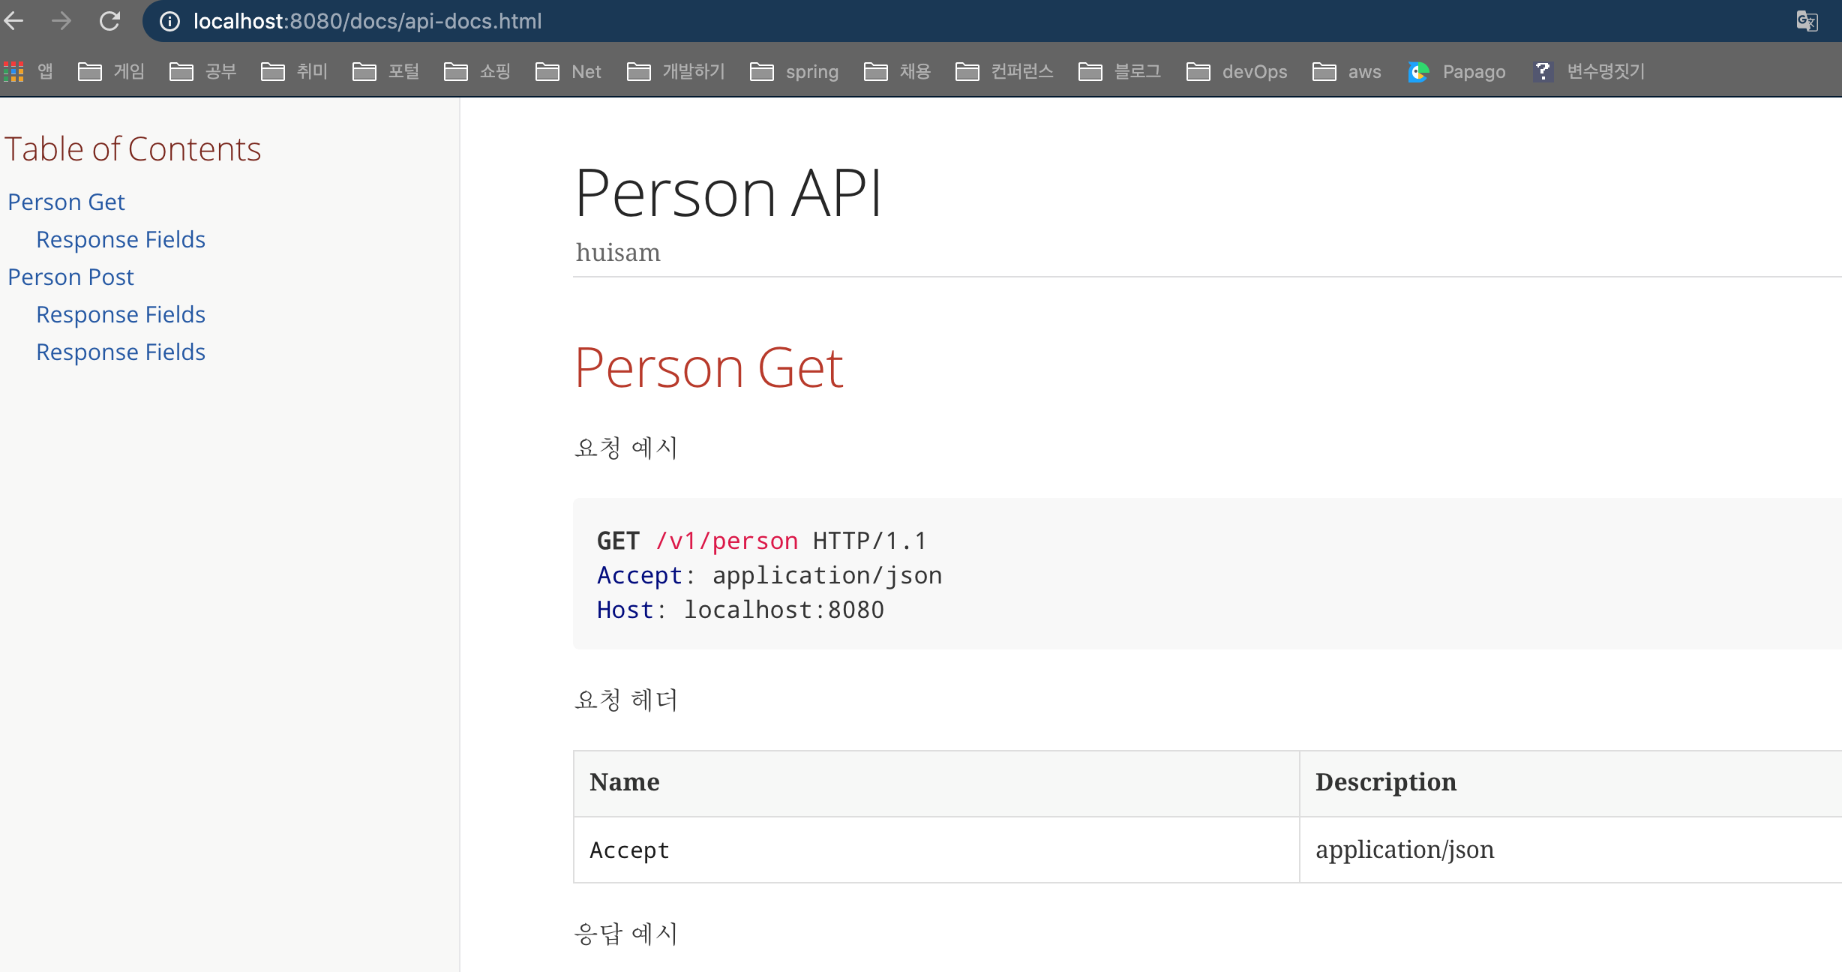Click the browser forward arrow

click(x=61, y=21)
